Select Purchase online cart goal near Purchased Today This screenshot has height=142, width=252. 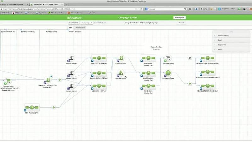pyautogui.click(x=168, y=58)
